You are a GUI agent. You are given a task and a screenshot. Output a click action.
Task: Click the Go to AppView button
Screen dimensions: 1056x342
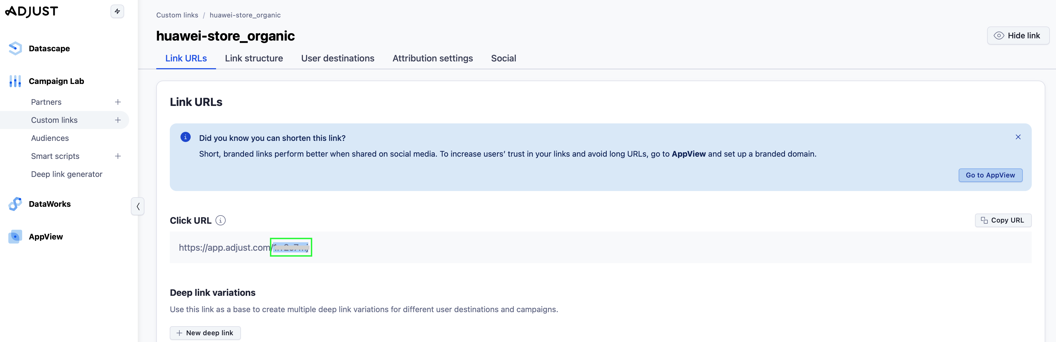coord(990,175)
